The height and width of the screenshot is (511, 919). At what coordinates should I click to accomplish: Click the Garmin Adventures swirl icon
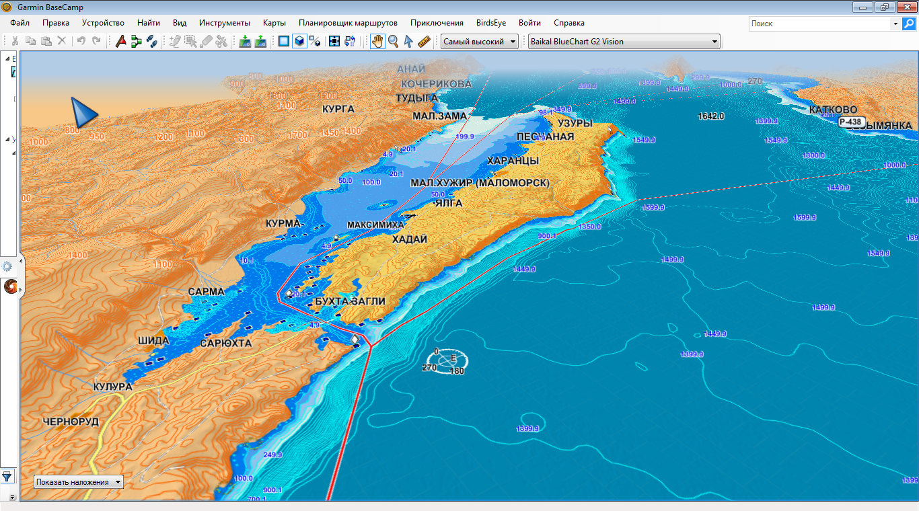pos(10,287)
